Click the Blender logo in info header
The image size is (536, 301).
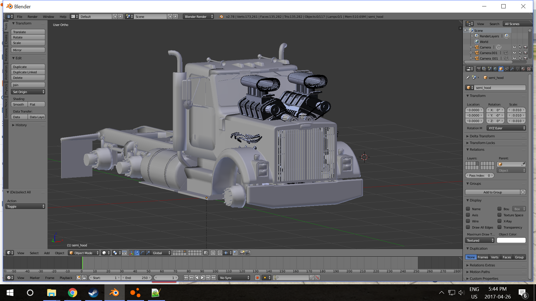click(x=221, y=16)
